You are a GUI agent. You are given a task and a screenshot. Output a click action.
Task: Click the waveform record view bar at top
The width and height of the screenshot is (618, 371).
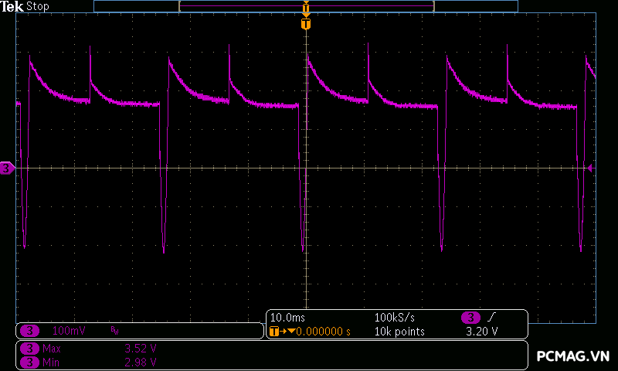click(x=232, y=6)
